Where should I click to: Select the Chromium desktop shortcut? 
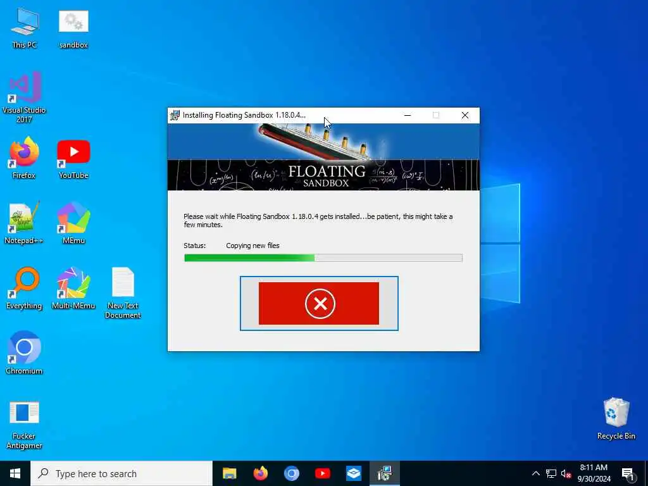pyautogui.click(x=24, y=353)
